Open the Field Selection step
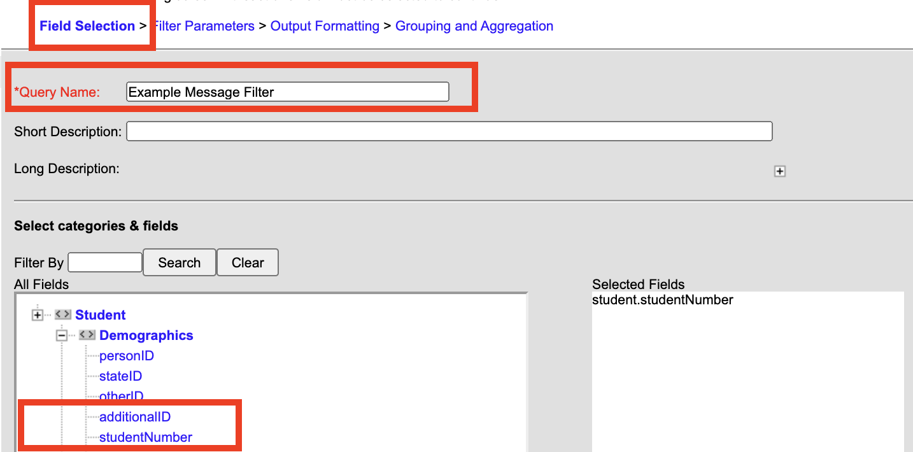Viewport: 913px width, 452px height. coord(87,26)
